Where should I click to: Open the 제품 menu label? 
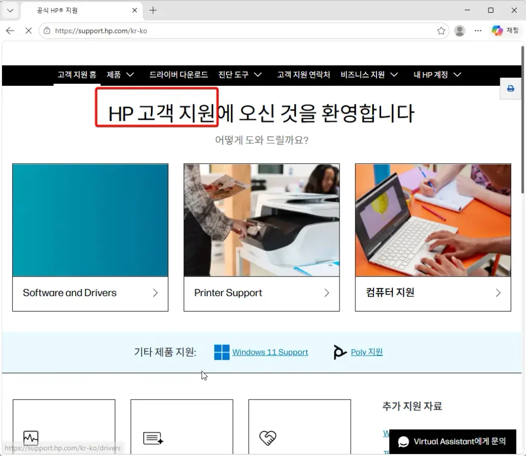114,75
